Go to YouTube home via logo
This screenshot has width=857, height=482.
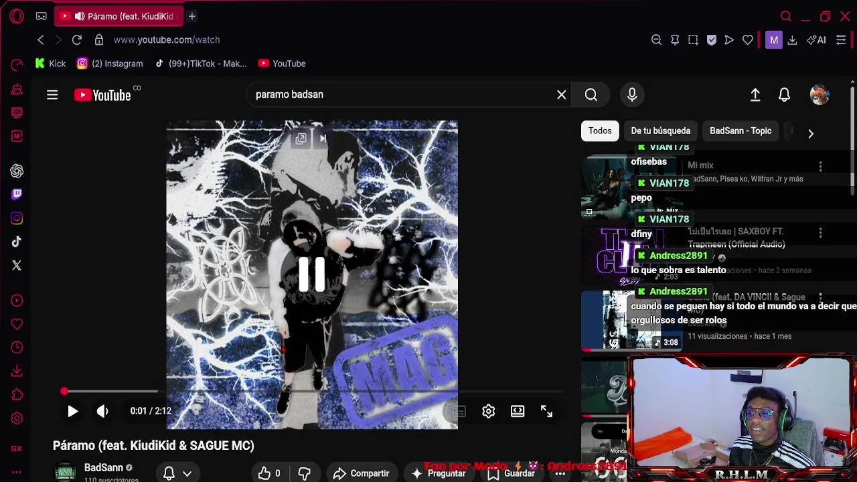pos(102,95)
